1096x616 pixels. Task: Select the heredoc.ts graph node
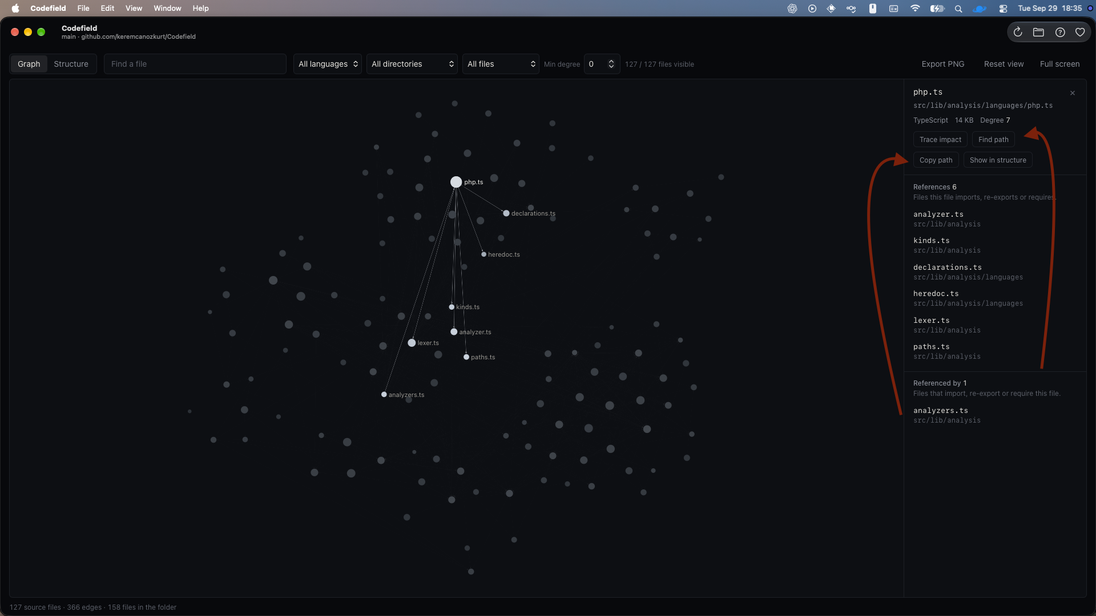(483, 254)
